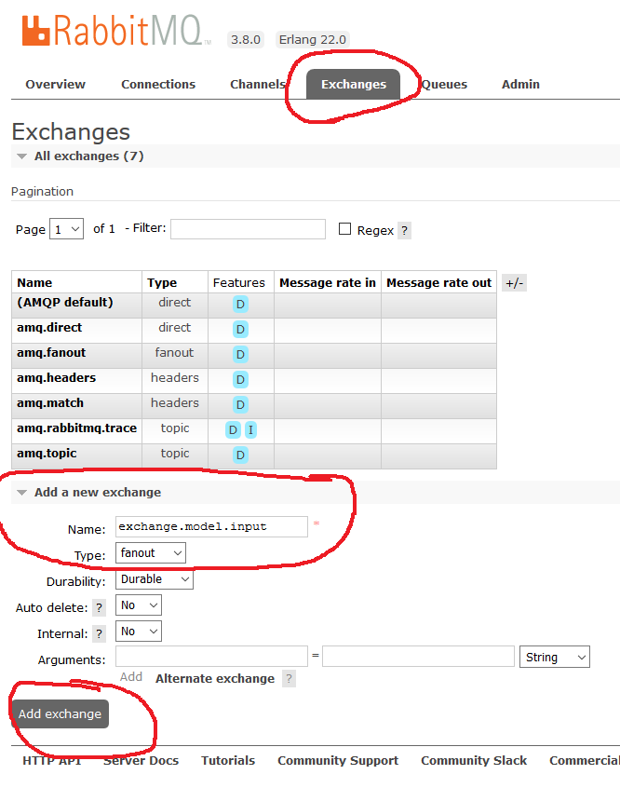The width and height of the screenshot is (620, 788).
Task: Enable the Regex filter checkbox
Action: 344,229
